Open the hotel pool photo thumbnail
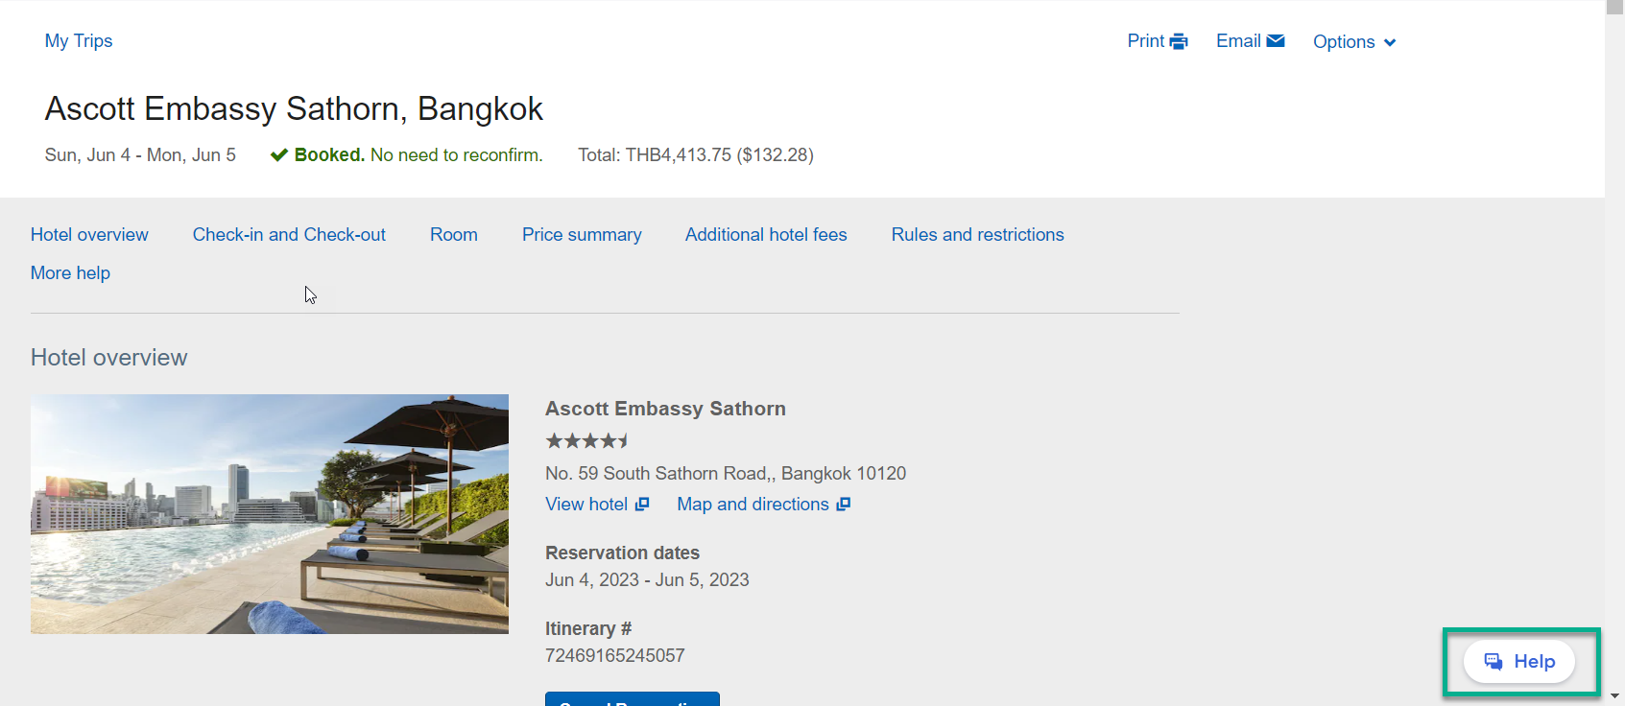Screen dimensions: 1625x706 (x=270, y=514)
